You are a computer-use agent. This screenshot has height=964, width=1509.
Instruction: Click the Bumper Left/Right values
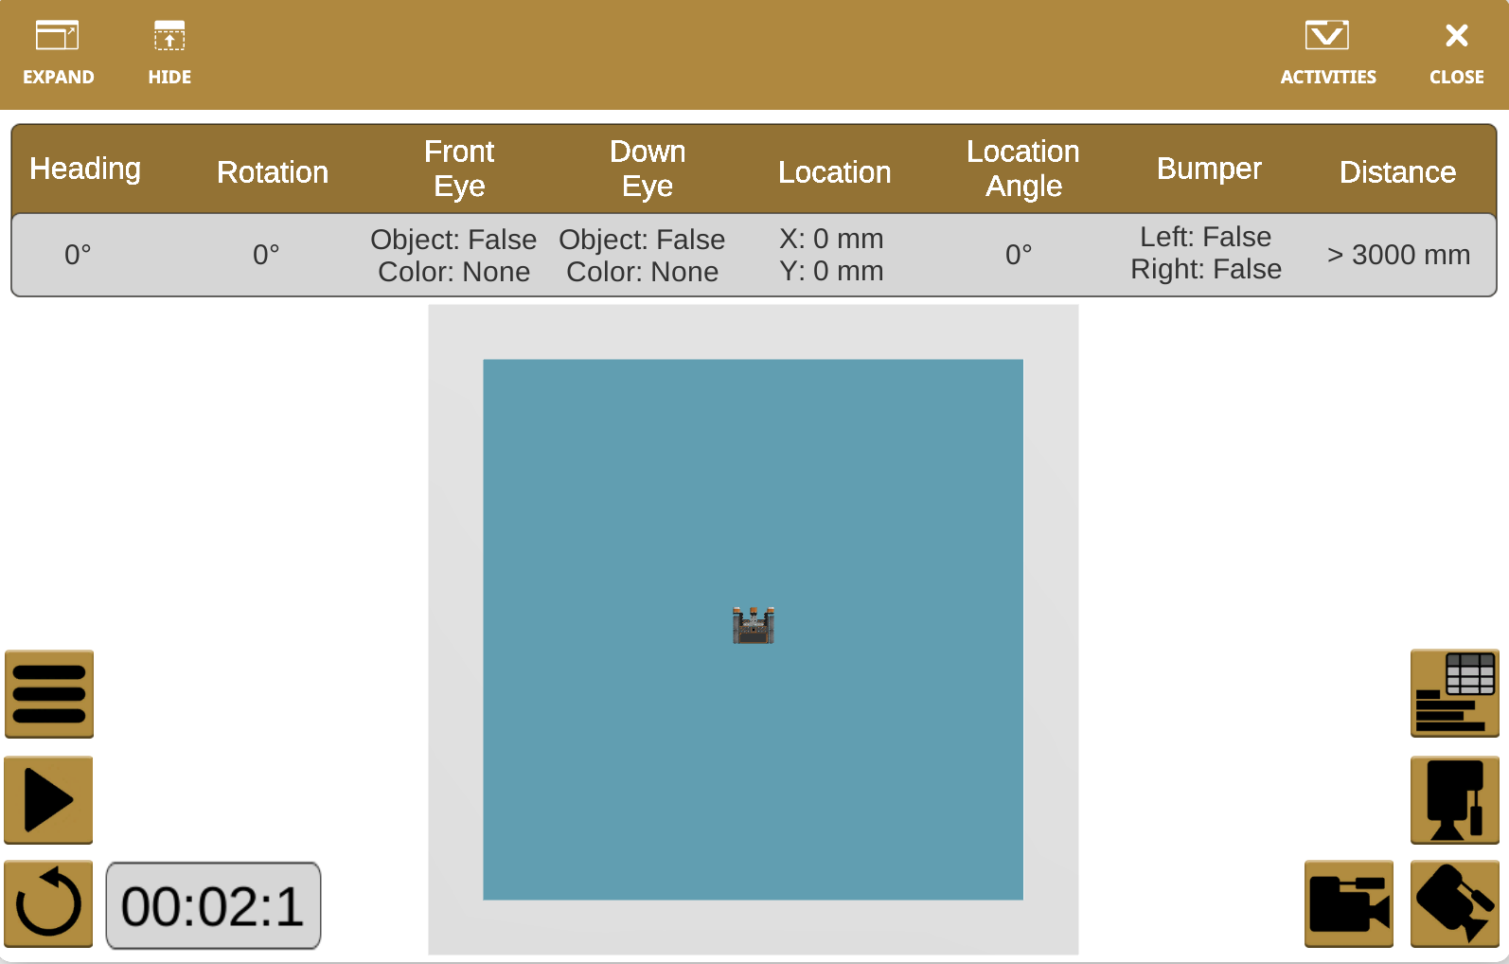click(1206, 254)
